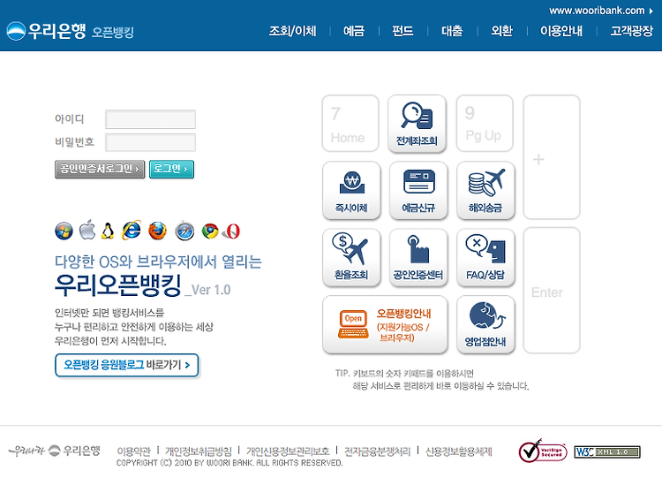Focus the 비밀번호 input field
Viewport: 662px width, 478px height.
click(150, 142)
